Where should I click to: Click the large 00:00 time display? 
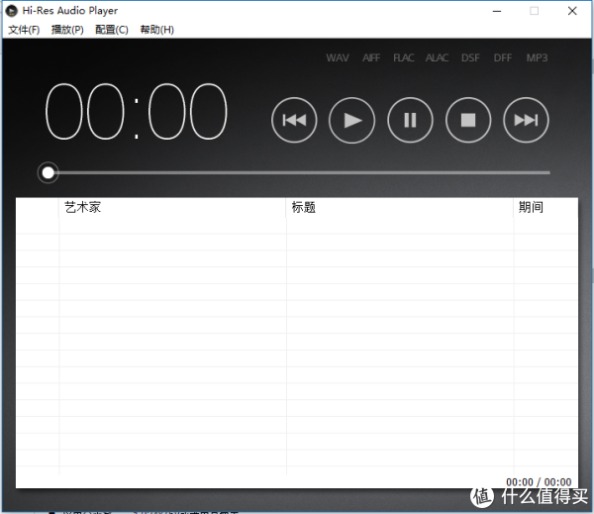point(137,112)
